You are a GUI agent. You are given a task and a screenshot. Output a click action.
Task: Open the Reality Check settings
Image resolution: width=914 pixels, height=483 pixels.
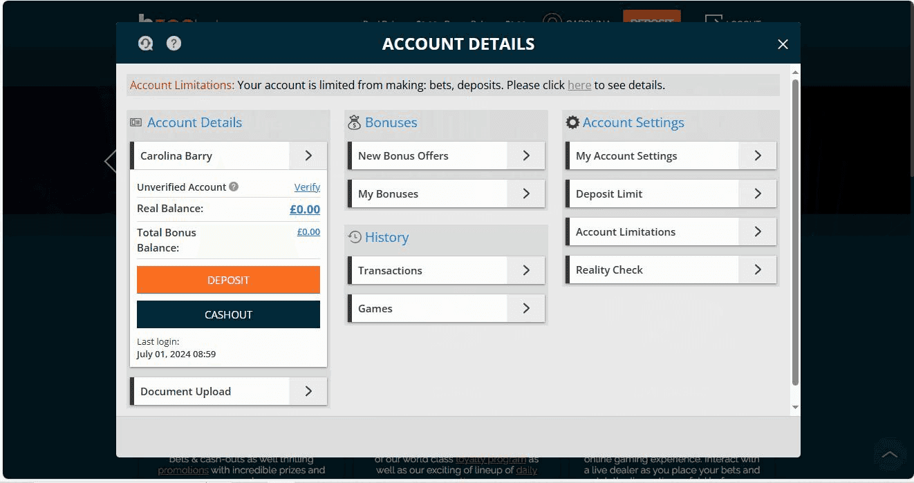click(x=671, y=269)
